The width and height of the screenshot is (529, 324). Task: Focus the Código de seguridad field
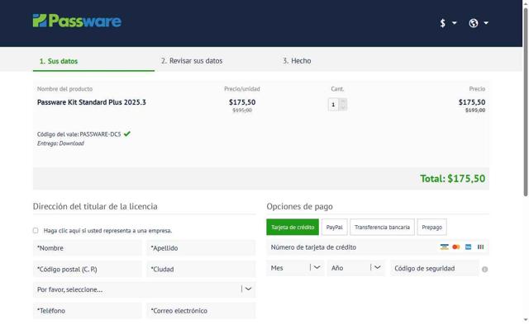click(x=435, y=268)
